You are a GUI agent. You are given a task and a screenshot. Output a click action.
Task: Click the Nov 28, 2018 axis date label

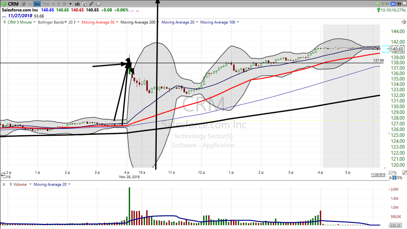click(x=129, y=177)
